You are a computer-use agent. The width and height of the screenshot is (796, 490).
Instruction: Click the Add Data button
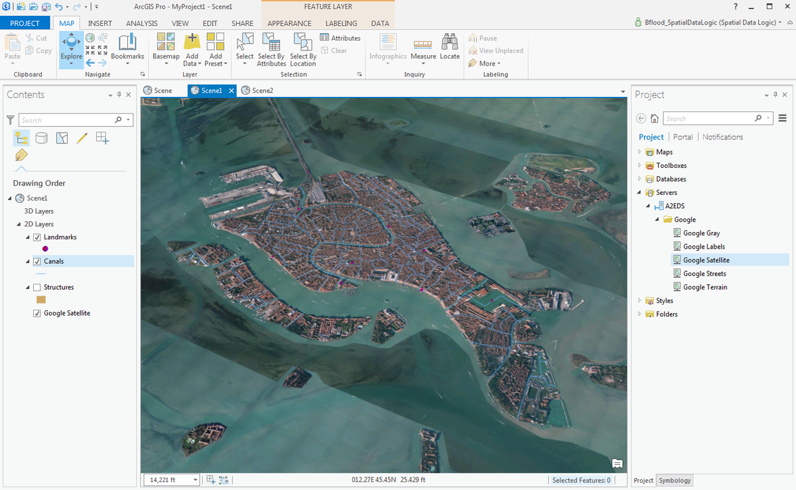click(192, 49)
